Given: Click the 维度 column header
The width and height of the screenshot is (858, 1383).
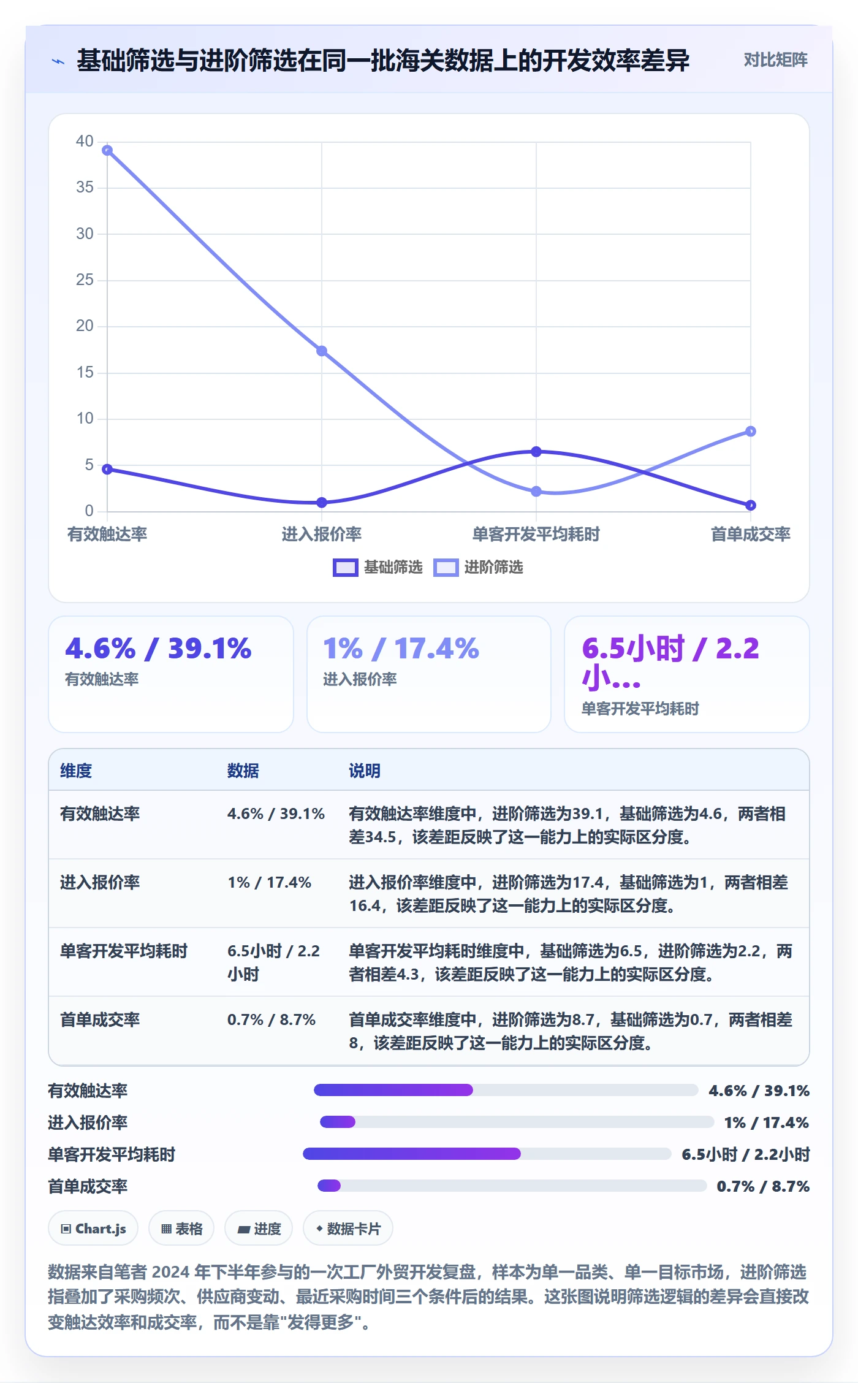Looking at the screenshot, I should pos(76,771).
